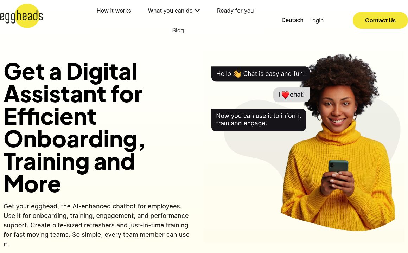
Task: Go to Ready for you
Action: [235, 11]
